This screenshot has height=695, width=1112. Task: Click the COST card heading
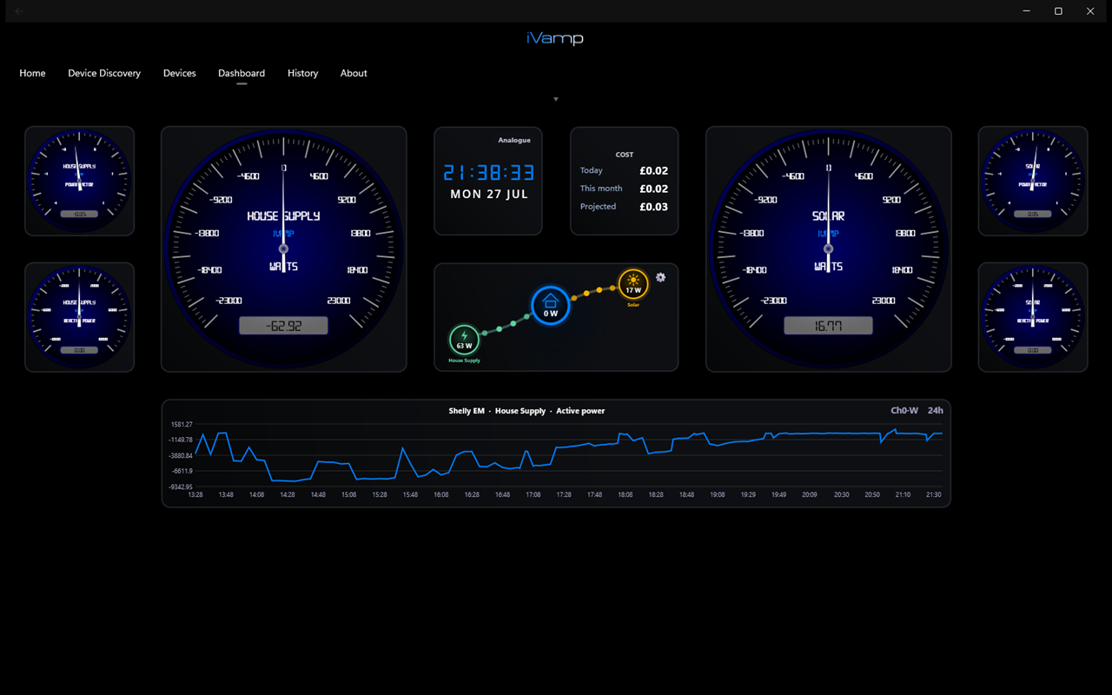(x=625, y=155)
